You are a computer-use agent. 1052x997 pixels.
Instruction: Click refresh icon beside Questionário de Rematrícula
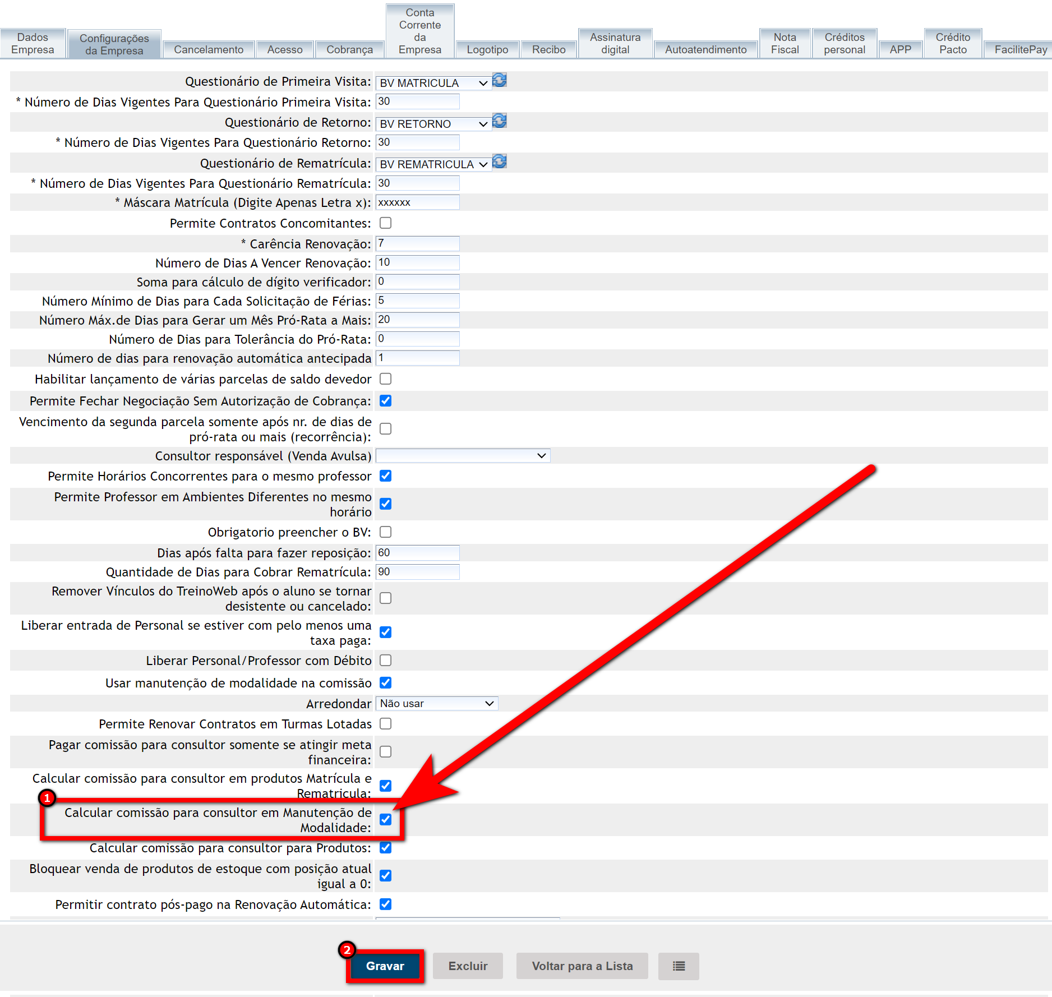(499, 163)
